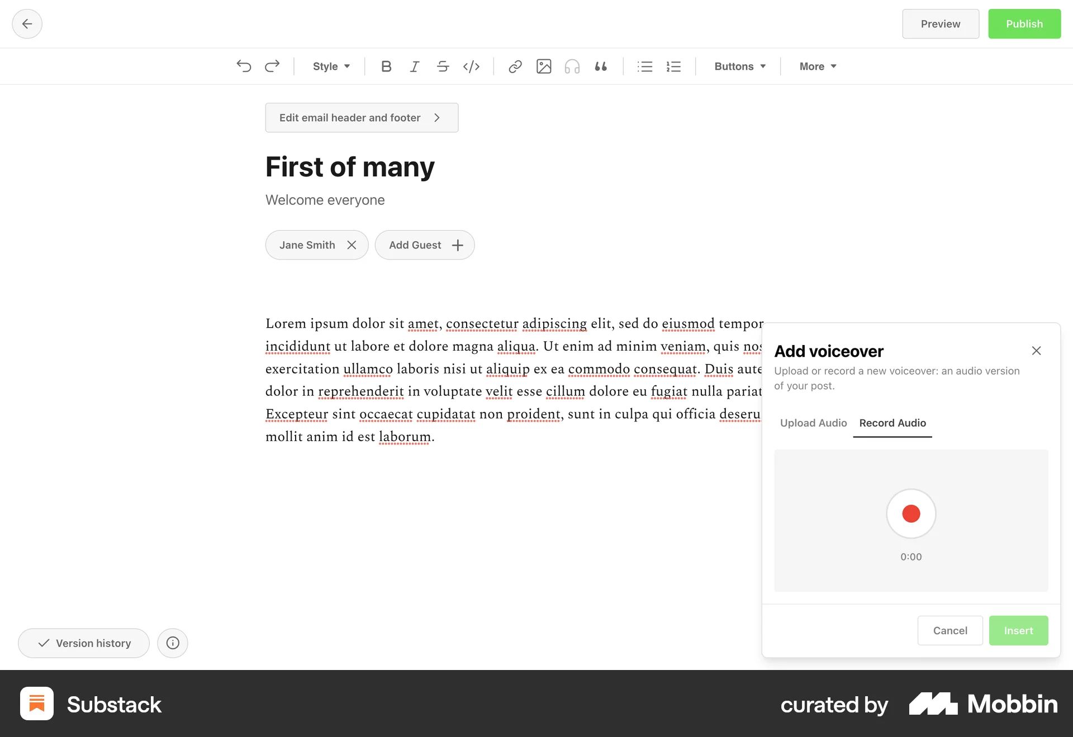1073x737 pixels.
Task: Open the Buttons dropdown
Action: click(x=739, y=66)
